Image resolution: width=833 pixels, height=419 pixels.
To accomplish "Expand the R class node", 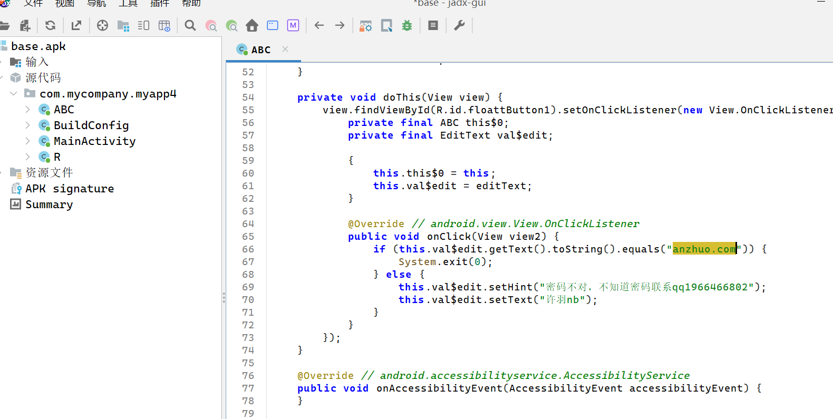I will click(27, 157).
